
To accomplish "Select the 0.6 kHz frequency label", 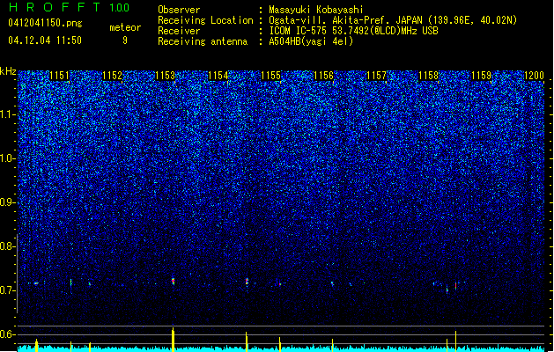I will pos(7,334).
